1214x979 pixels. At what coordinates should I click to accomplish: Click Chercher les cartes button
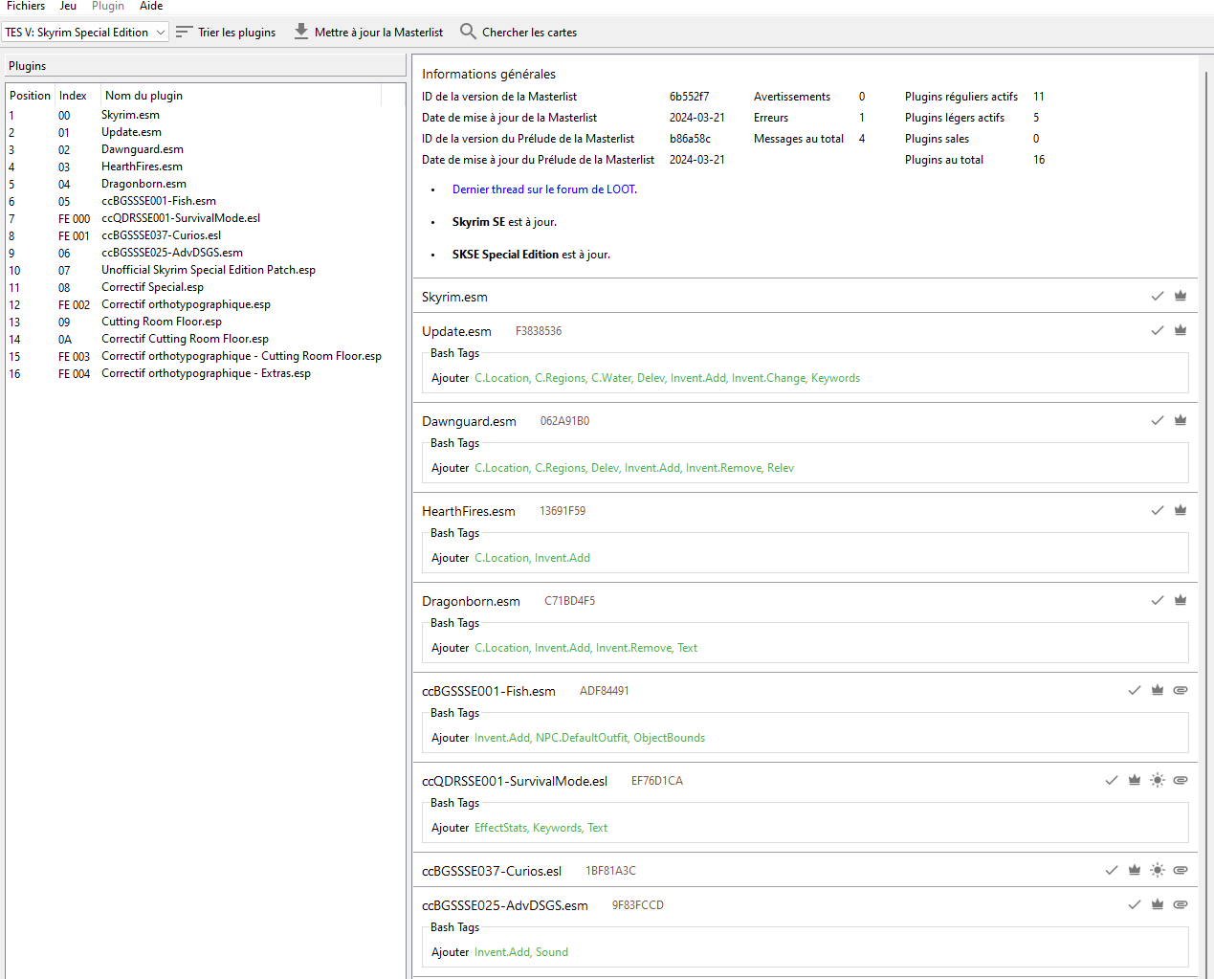click(519, 32)
